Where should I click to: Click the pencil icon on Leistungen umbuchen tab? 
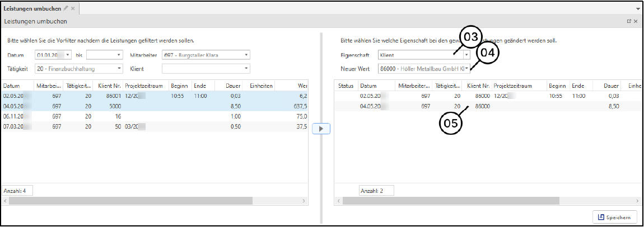(x=66, y=8)
